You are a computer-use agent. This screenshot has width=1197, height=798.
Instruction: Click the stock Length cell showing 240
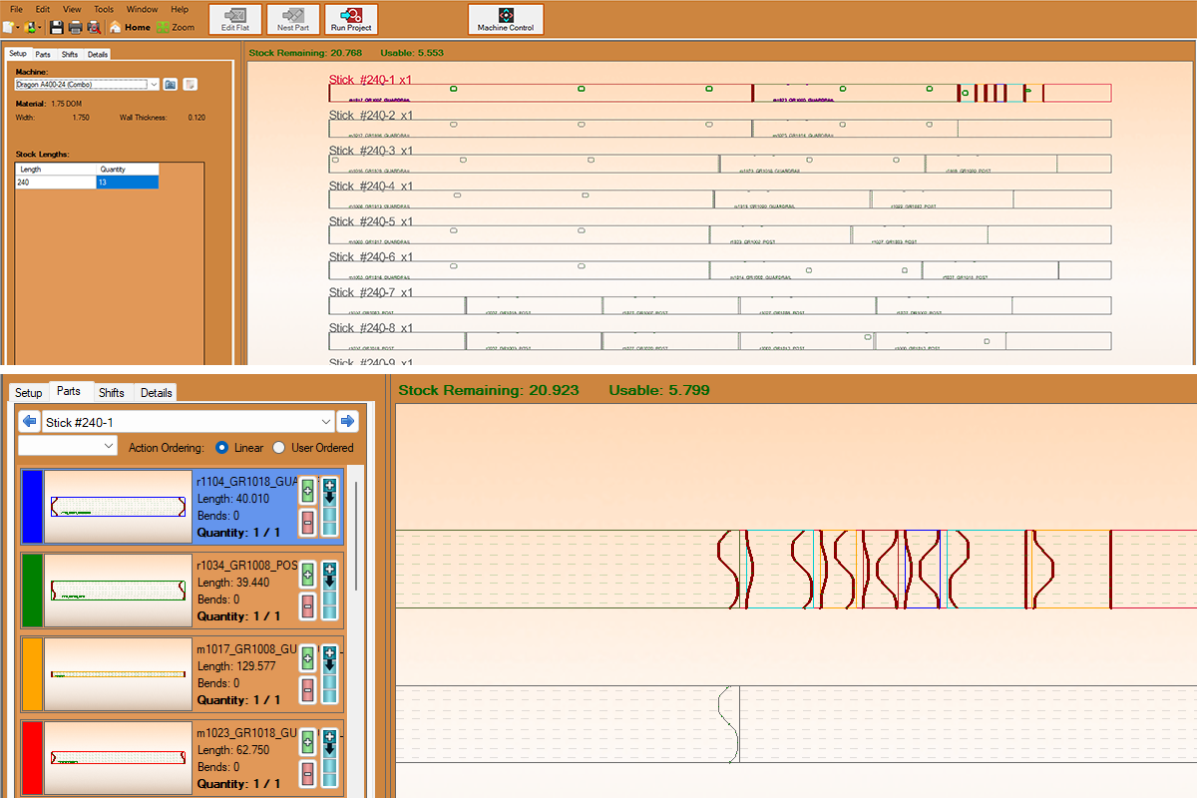(x=56, y=183)
